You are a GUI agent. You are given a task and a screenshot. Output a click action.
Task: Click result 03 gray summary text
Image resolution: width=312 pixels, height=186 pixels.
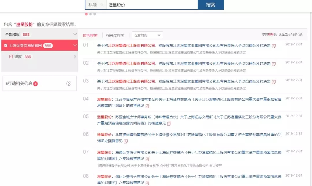tap(171, 88)
